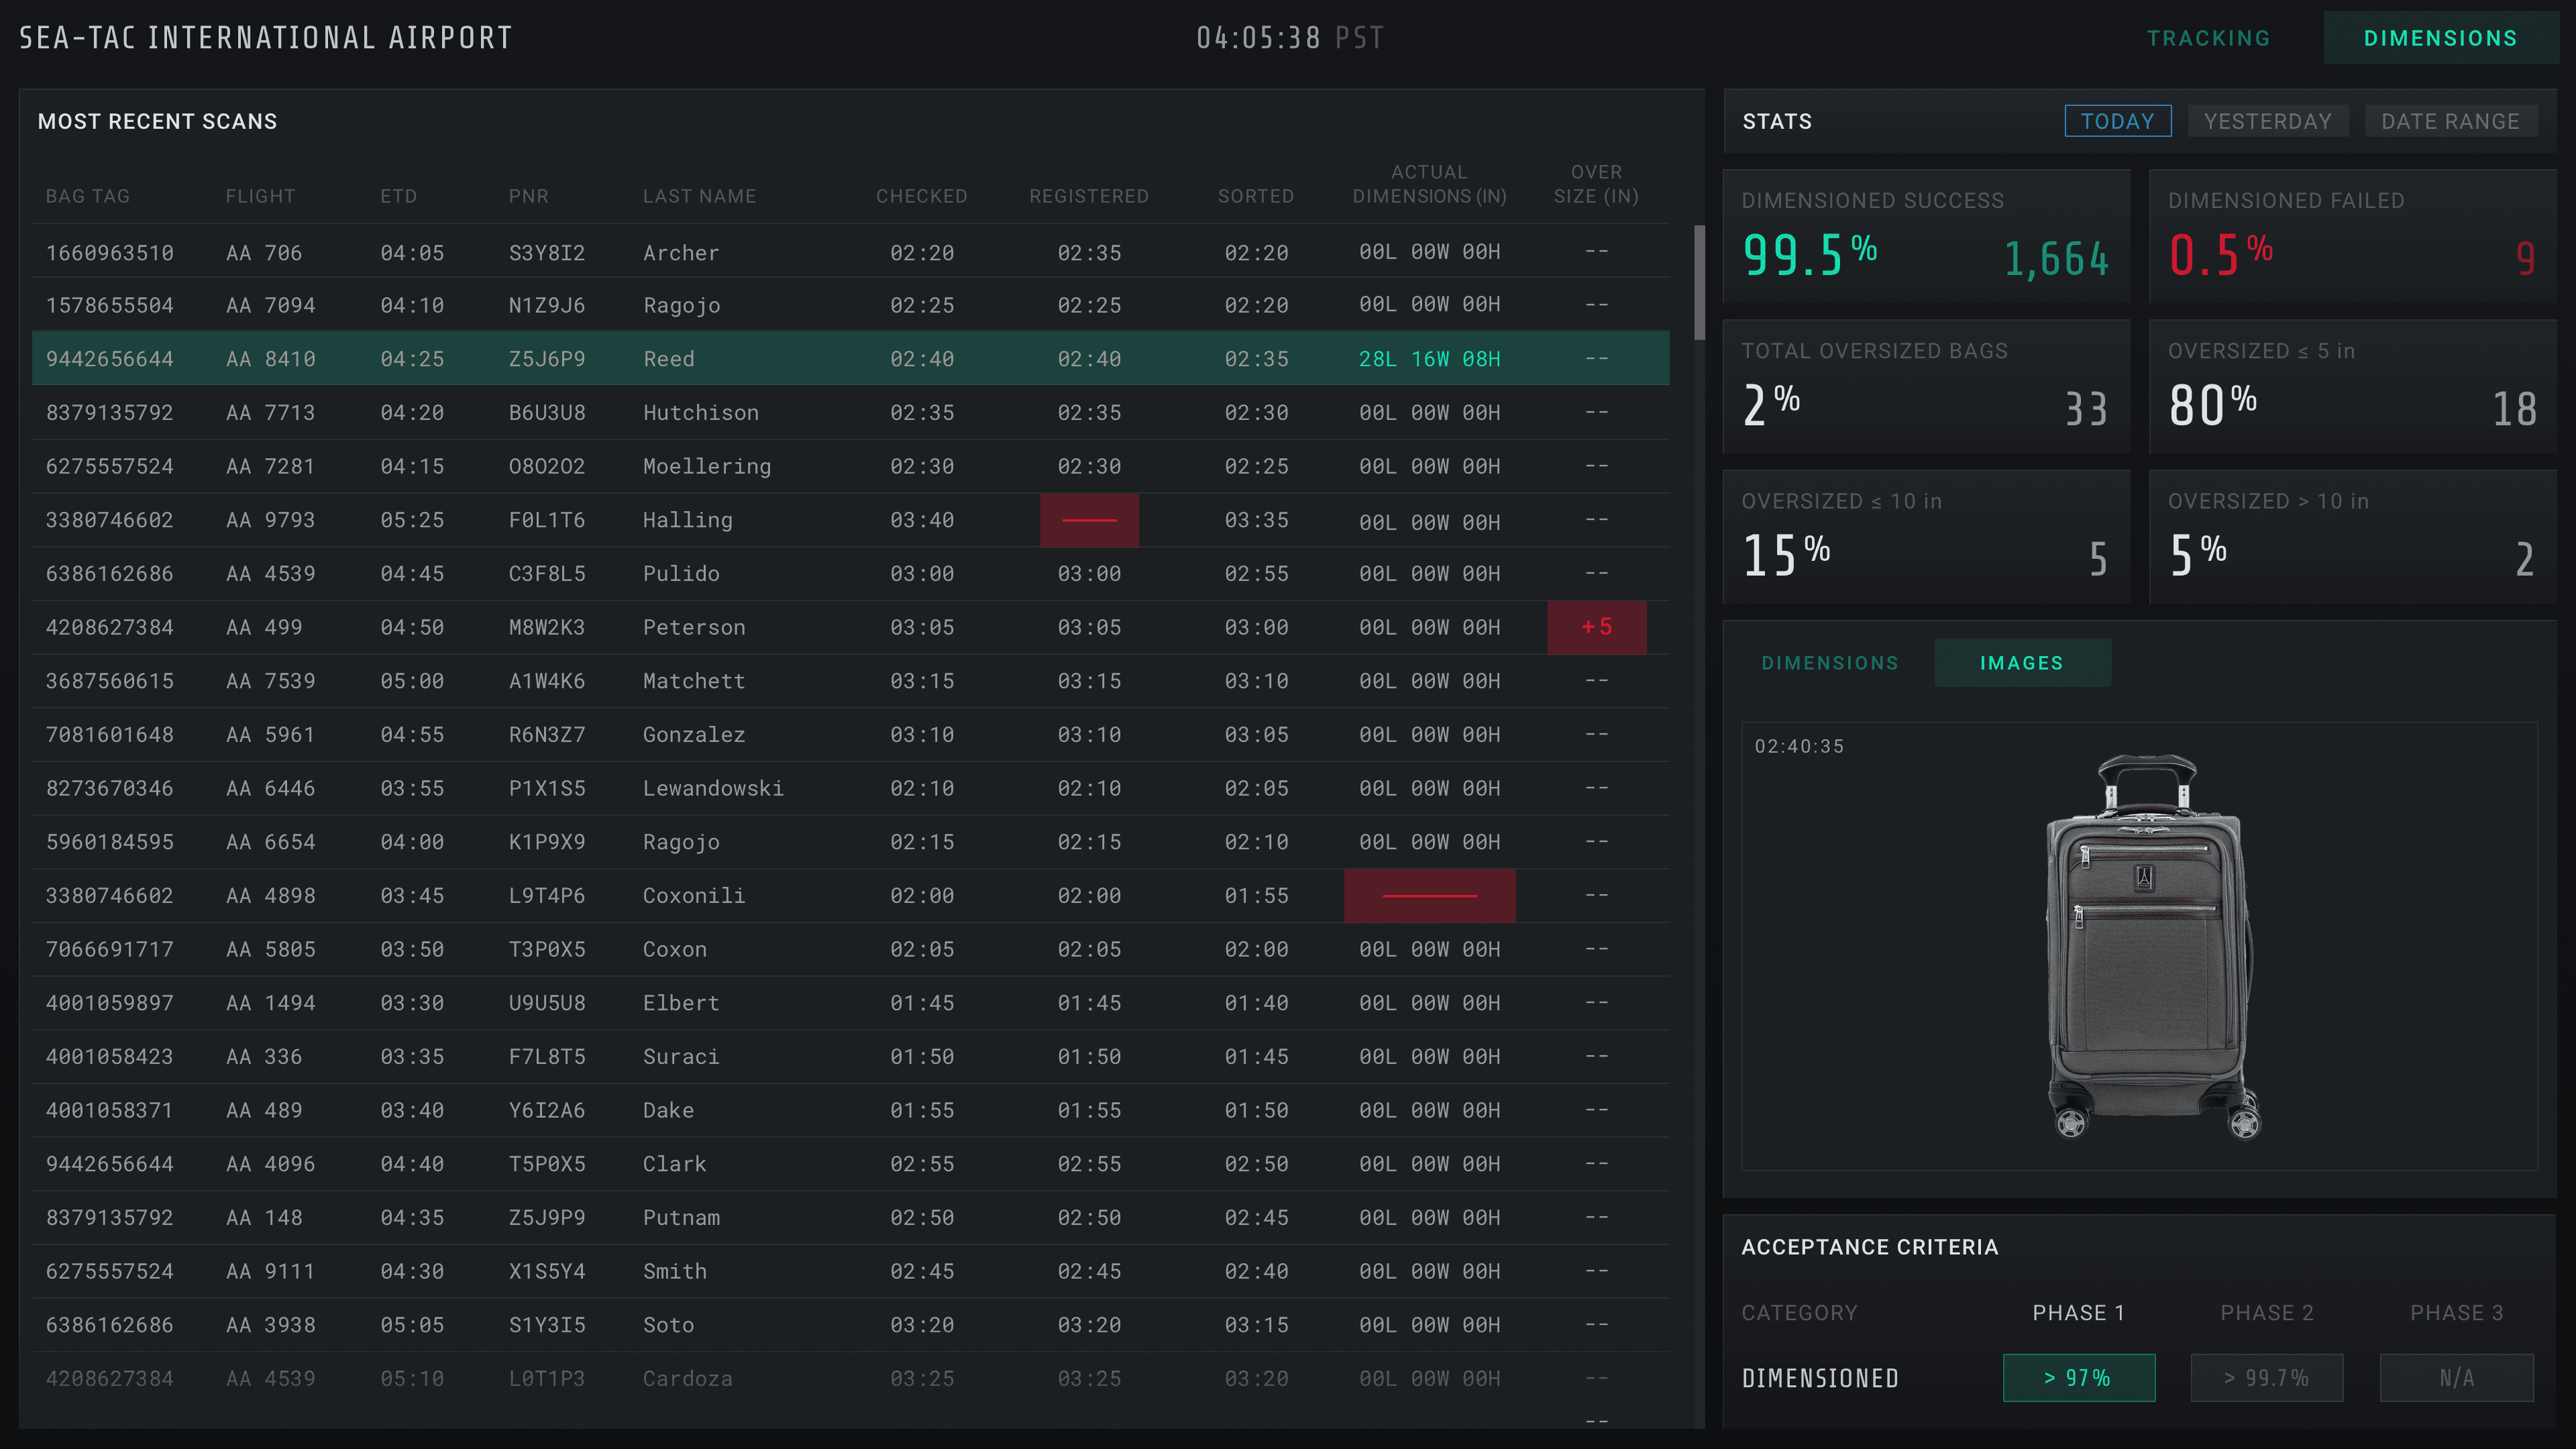Viewport: 2576px width, 1449px height.
Task: Click the suitcase image thumbnail
Action: click(2149, 946)
